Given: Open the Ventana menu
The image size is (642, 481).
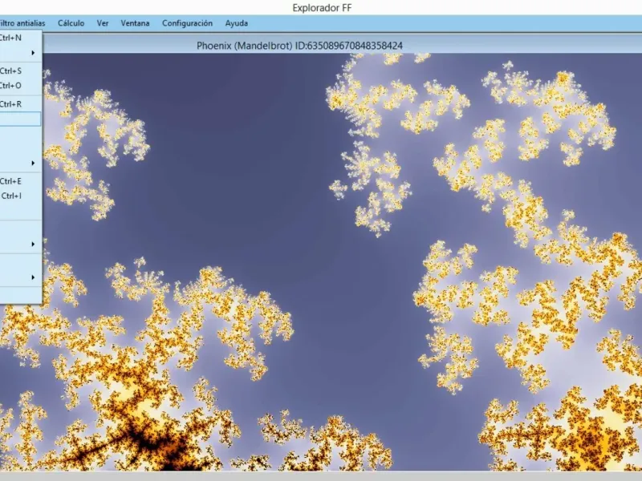Looking at the screenshot, I should 135,23.
